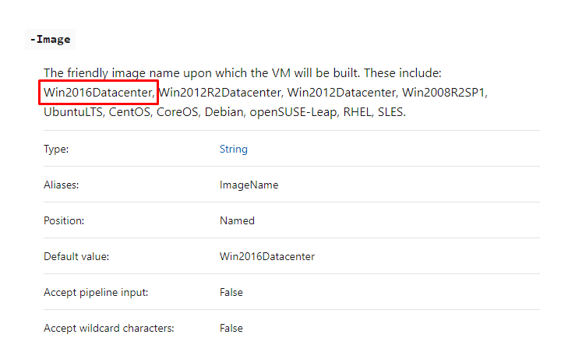This screenshot has width=561, height=352.
Task: Click the CentOS image name
Action: click(x=129, y=112)
